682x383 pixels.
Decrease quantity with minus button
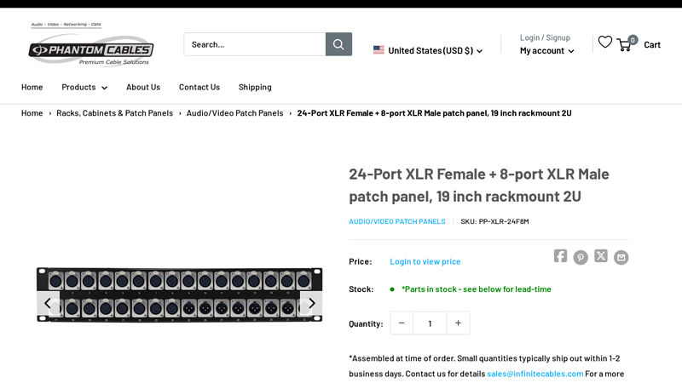pyautogui.click(x=402, y=323)
